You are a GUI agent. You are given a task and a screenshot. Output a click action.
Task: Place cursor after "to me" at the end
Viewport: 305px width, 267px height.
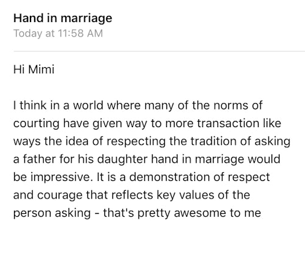pos(262,213)
